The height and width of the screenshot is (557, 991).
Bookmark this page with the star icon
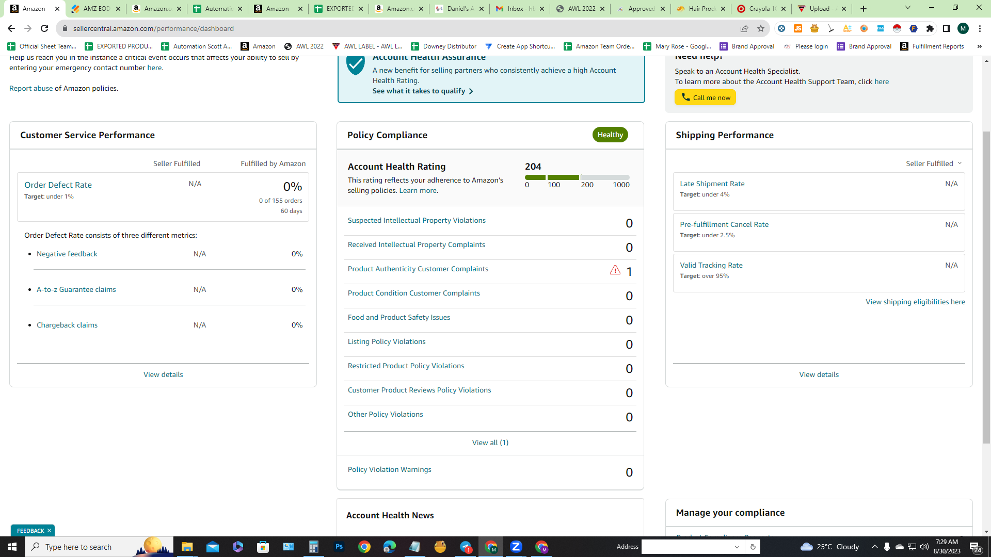click(760, 28)
